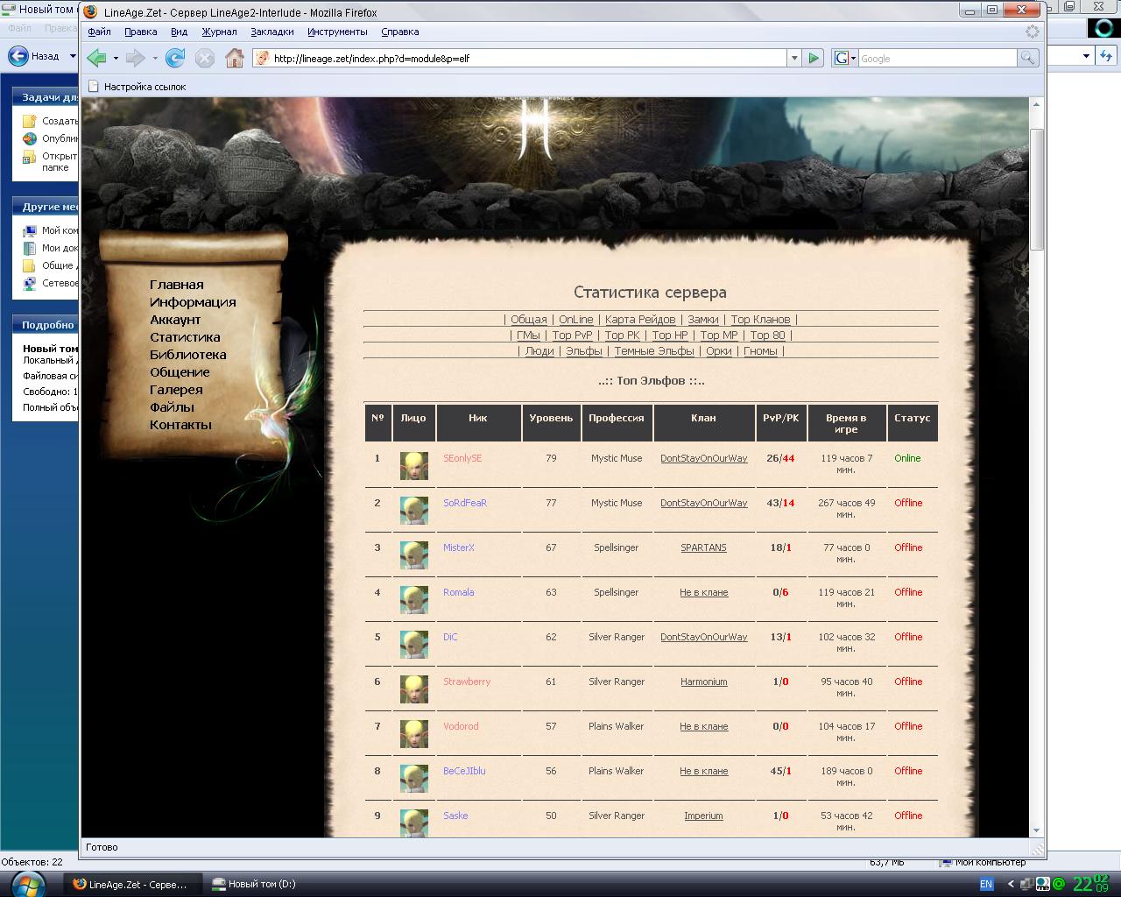Click the Firefox Back arrow button
1121x897 pixels.
click(x=96, y=58)
